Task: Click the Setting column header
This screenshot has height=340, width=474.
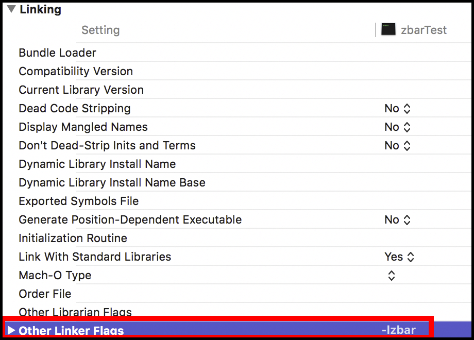Action: (x=100, y=30)
